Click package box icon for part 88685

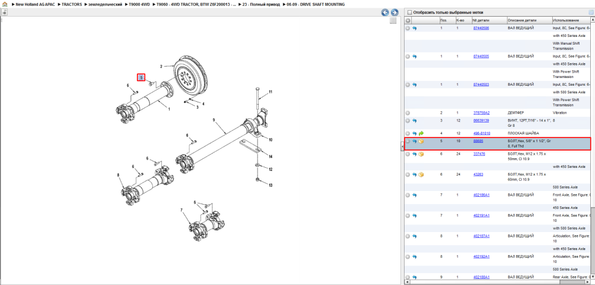[x=421, y=141]
